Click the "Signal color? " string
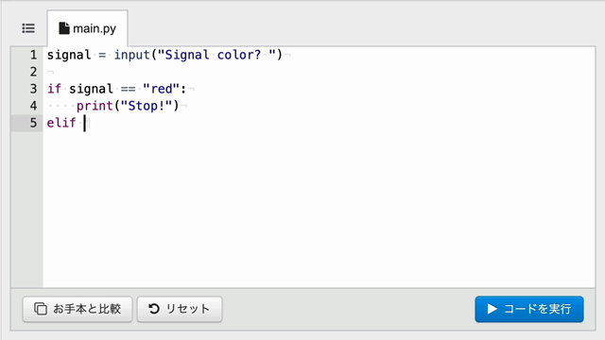Screen dimensions: 605x340 216,55
